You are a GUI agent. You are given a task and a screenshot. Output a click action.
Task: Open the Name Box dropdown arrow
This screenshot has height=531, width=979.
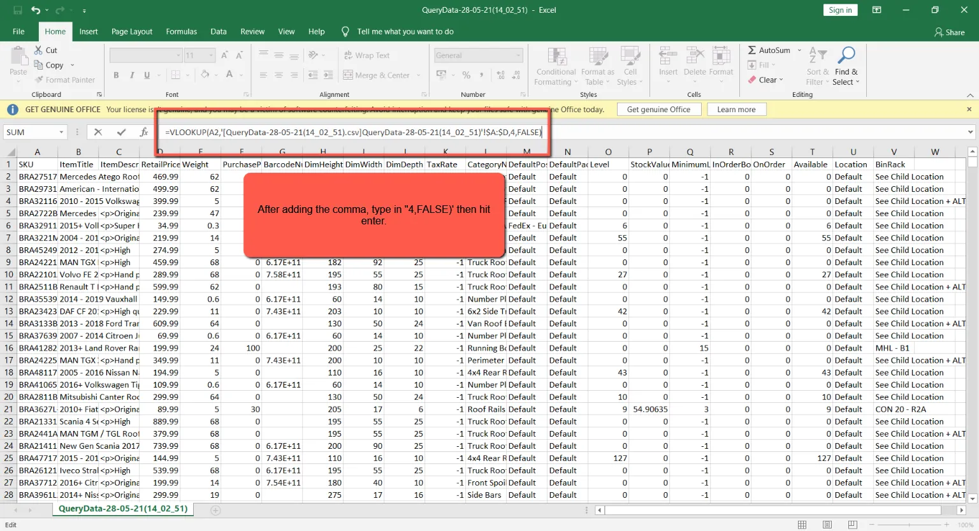pos(62,132)
